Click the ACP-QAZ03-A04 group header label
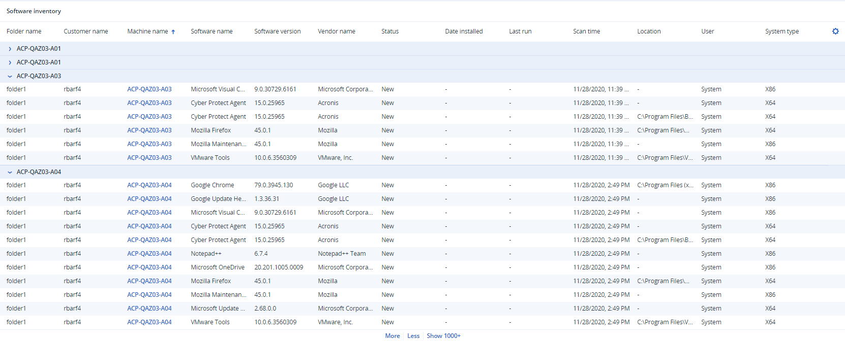This screenshot has width=845, height=341. pos(39,172)
